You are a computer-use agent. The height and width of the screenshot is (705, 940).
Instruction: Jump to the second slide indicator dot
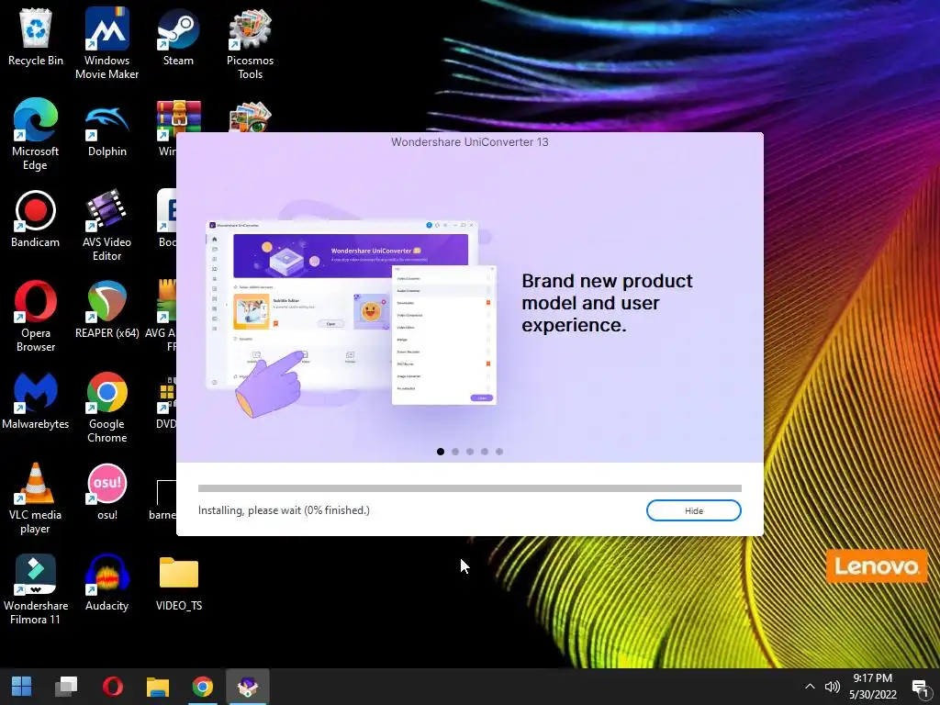tap(455, 452)
